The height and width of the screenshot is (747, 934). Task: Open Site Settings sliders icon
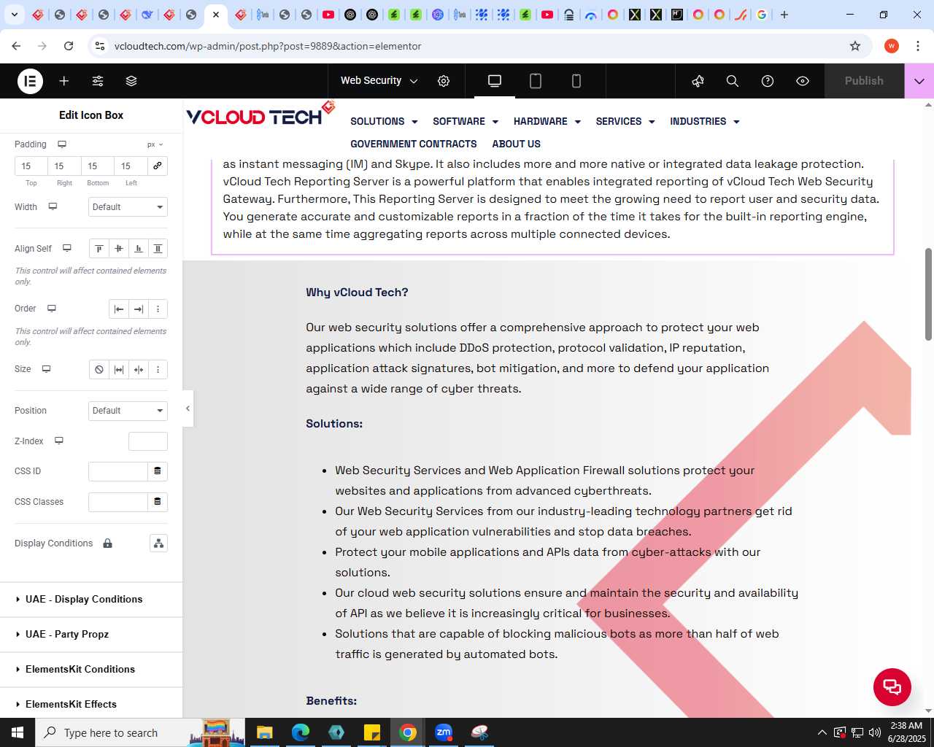pos(98,81)
